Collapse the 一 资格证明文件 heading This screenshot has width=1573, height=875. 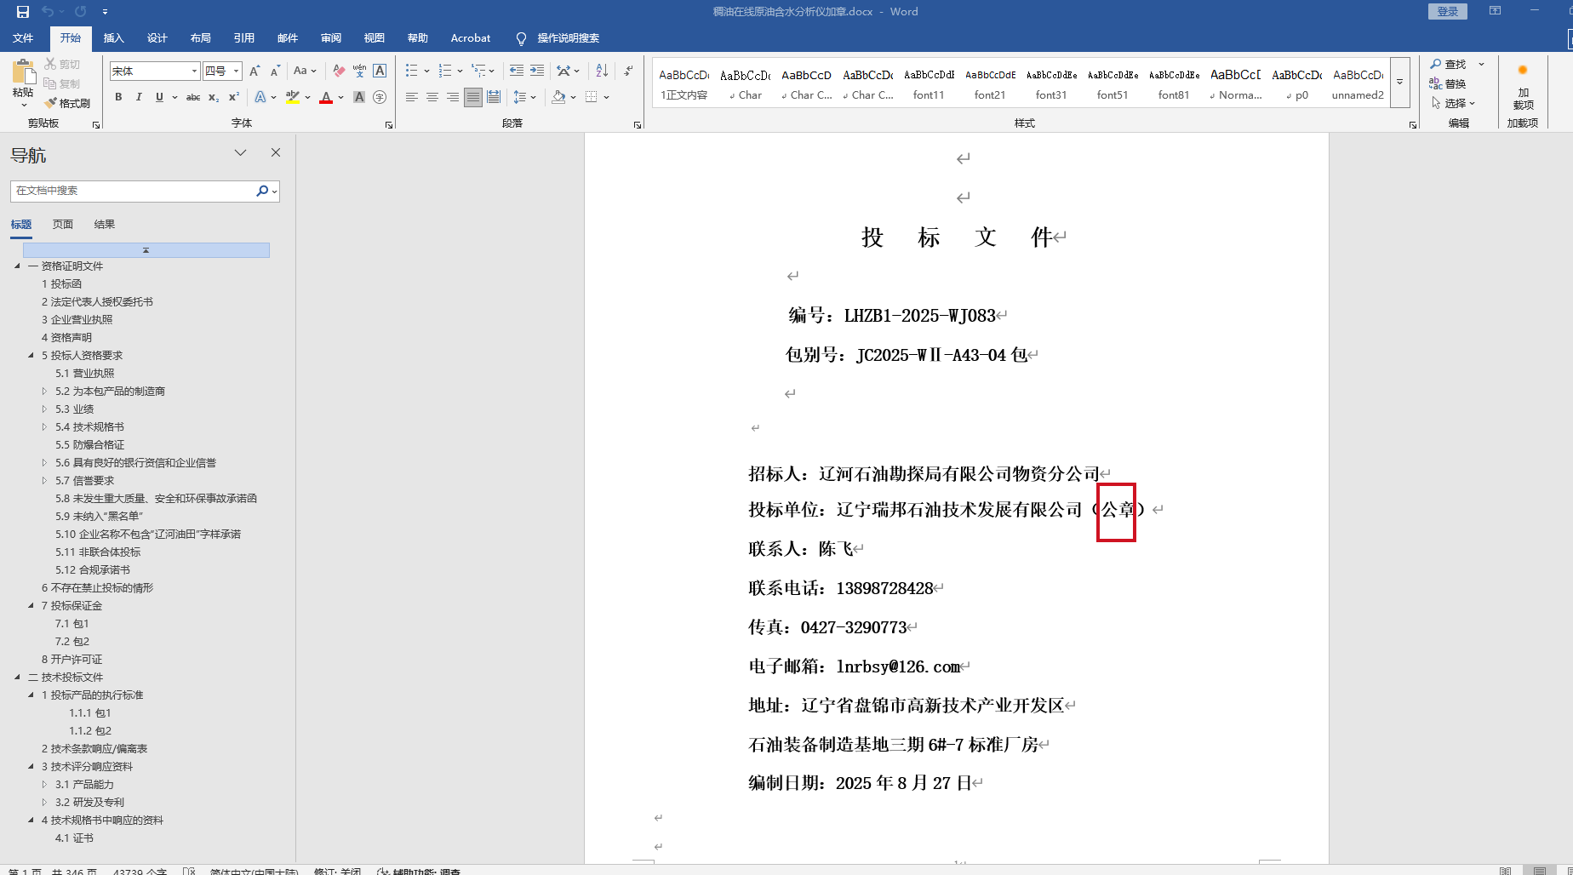pyautogui.click(x=17, y=266)
